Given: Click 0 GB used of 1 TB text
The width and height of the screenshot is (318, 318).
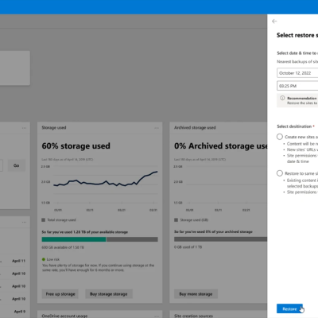Looking at the screenshot, I should [x=188, y=247].
